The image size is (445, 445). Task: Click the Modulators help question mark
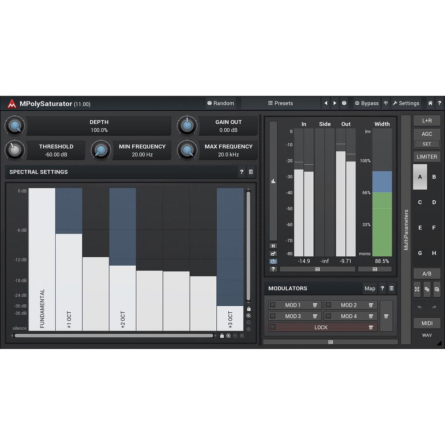click(x=382, y=288)
